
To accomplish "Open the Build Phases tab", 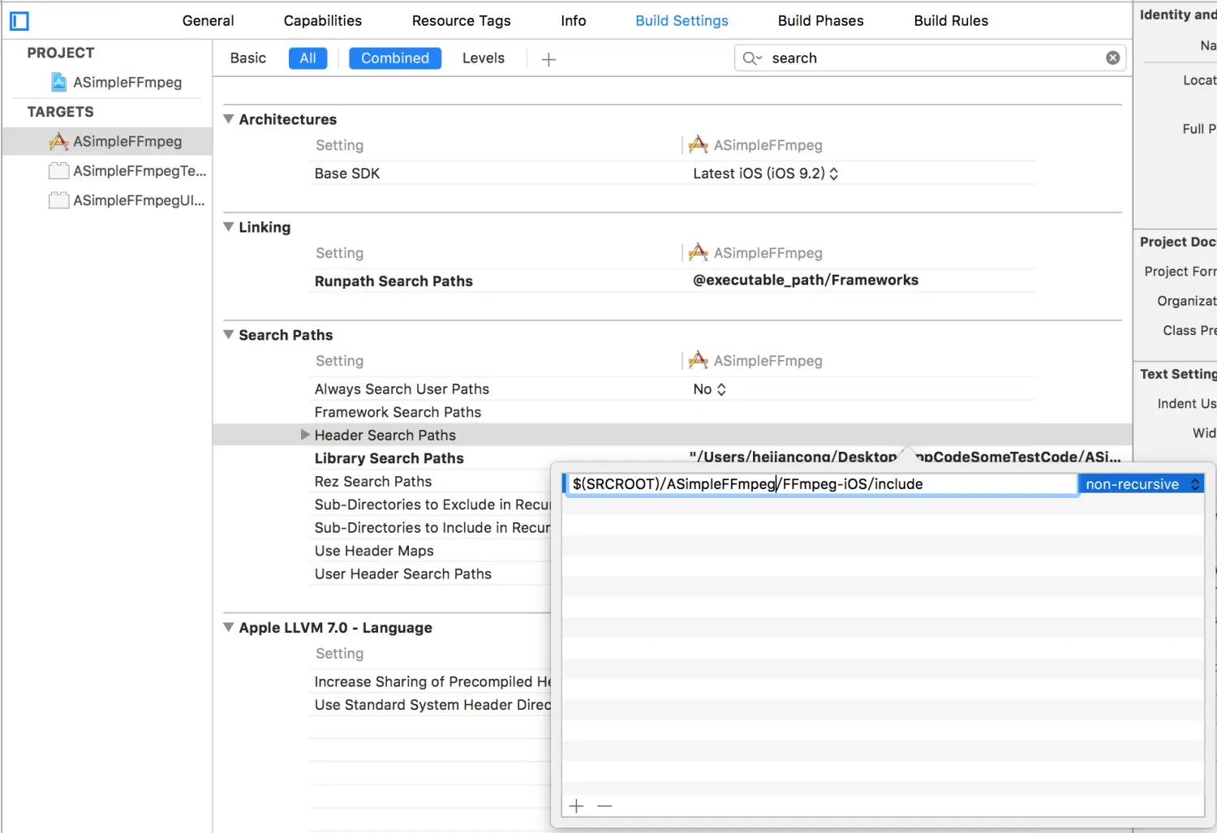I will (x=821, y=21).
